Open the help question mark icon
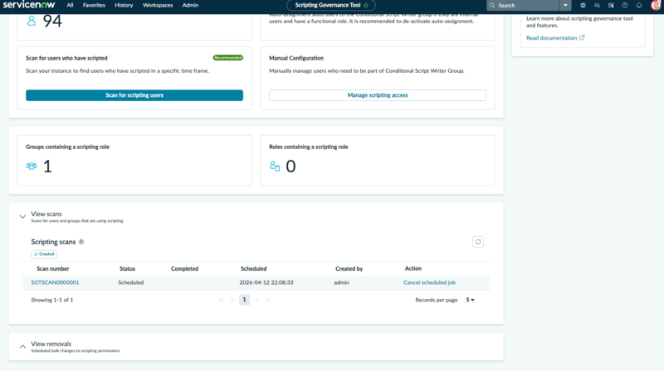The height and width of the screenshot is (371, 664). (625, 5)
